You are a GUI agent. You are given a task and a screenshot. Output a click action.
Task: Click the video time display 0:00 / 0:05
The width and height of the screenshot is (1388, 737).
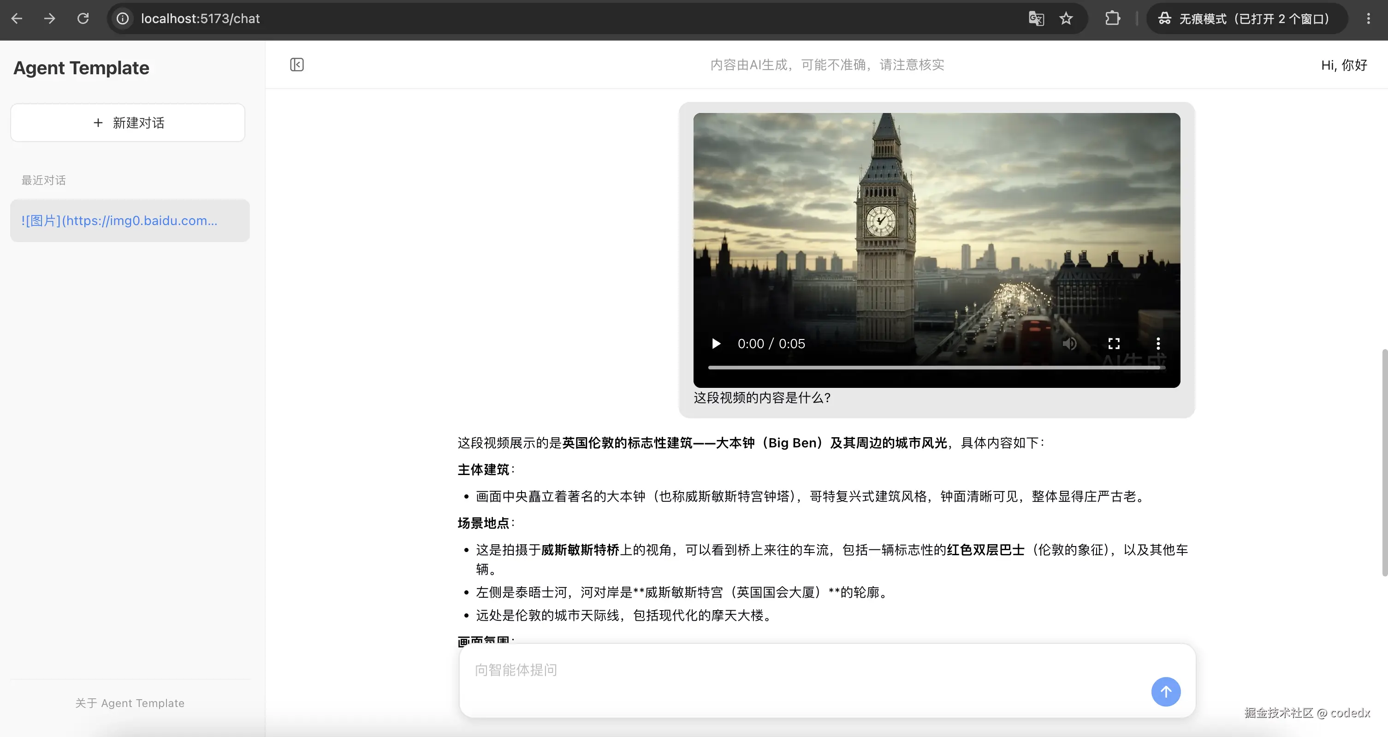[x=771, y=344]
